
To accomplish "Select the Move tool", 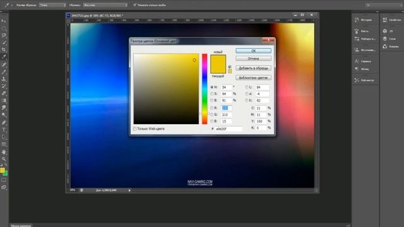I will coord(4,21).
